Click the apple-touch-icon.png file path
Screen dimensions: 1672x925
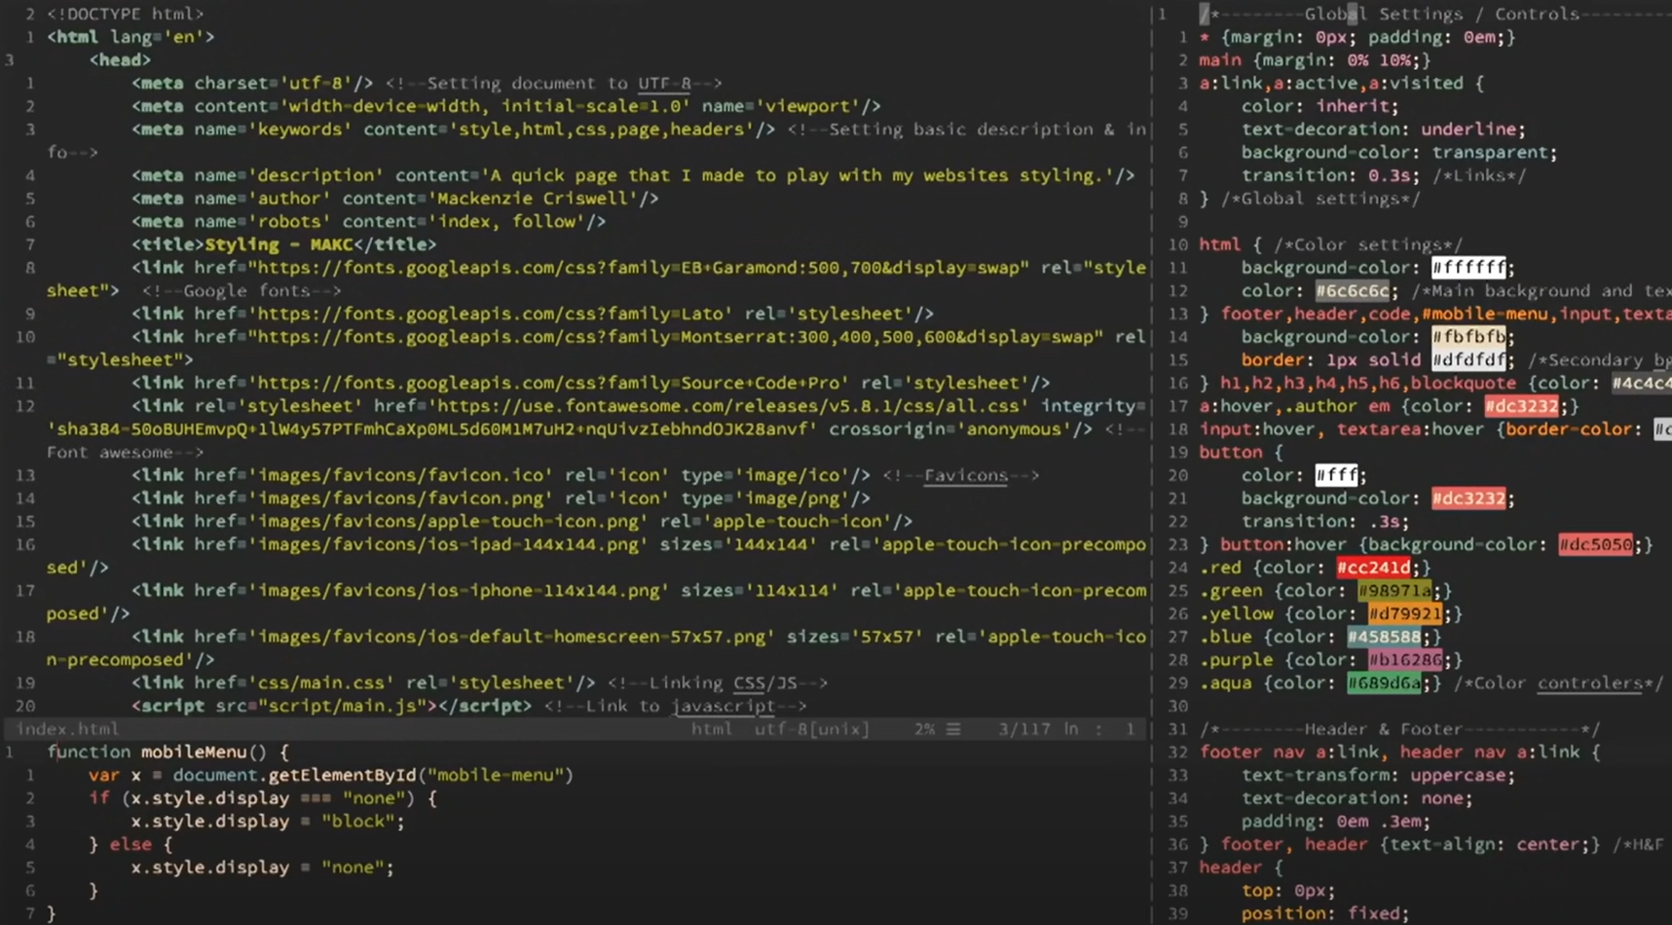click(x=447, y=522)
